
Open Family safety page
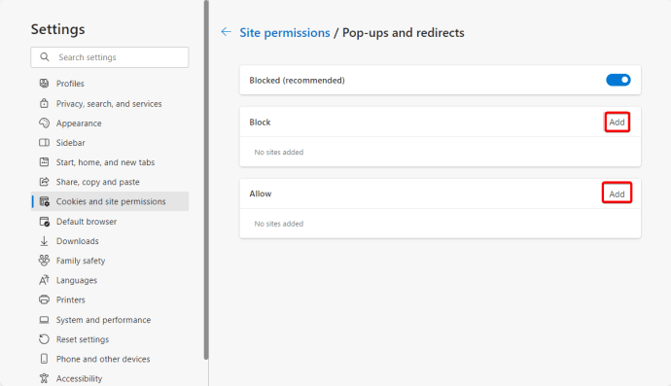pyautogui.click(x=110, y=261)
